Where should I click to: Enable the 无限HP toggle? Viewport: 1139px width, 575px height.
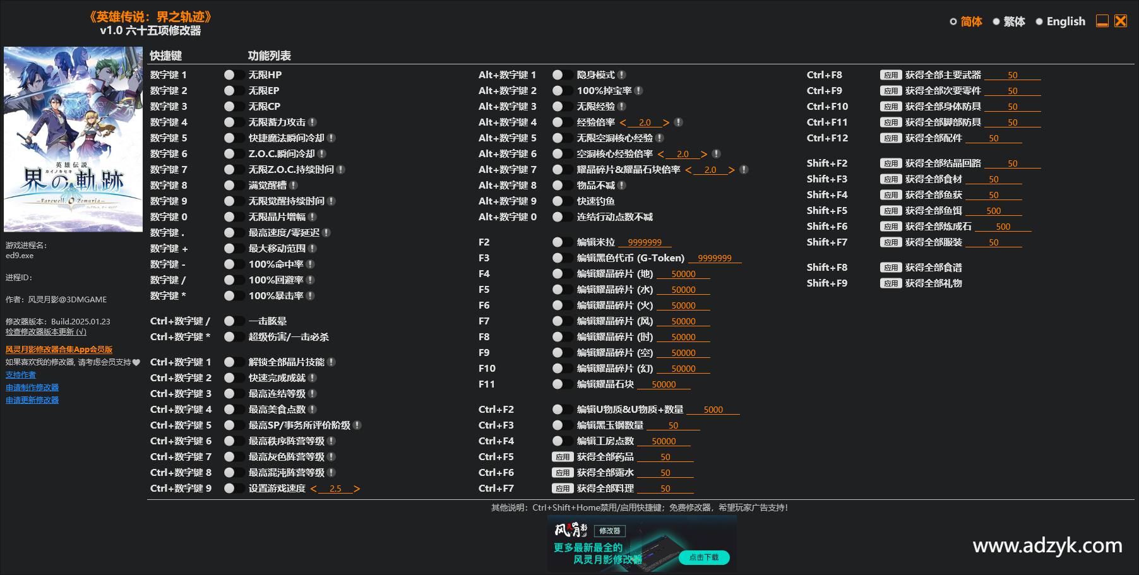coord(234,75)
